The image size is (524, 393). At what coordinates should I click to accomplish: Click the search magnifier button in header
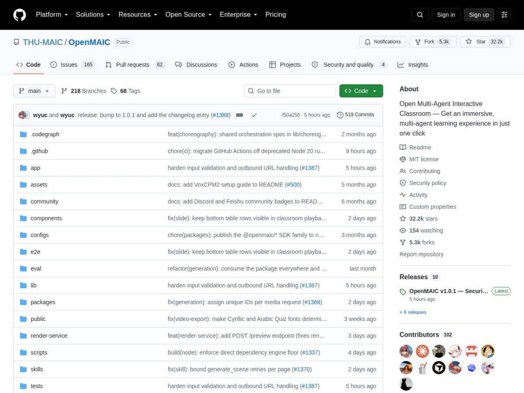420,15
